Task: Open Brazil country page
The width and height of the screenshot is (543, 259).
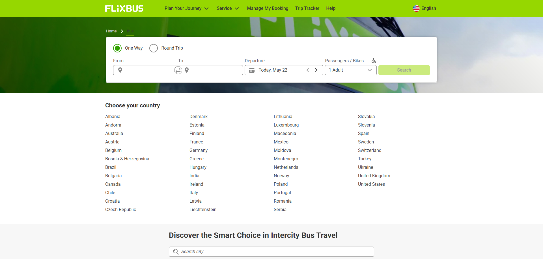Action: coord(111,167)
